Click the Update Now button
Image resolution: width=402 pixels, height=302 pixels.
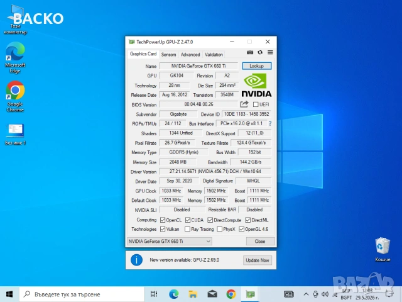click(257, 260)
